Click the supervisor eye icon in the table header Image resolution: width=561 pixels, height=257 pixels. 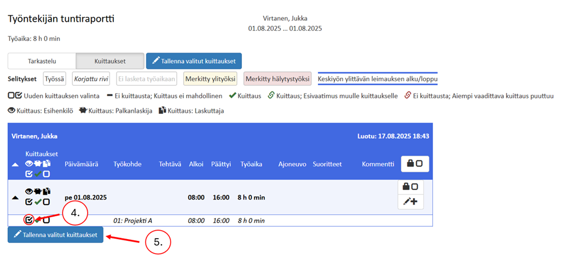click(x=29, y=164)
